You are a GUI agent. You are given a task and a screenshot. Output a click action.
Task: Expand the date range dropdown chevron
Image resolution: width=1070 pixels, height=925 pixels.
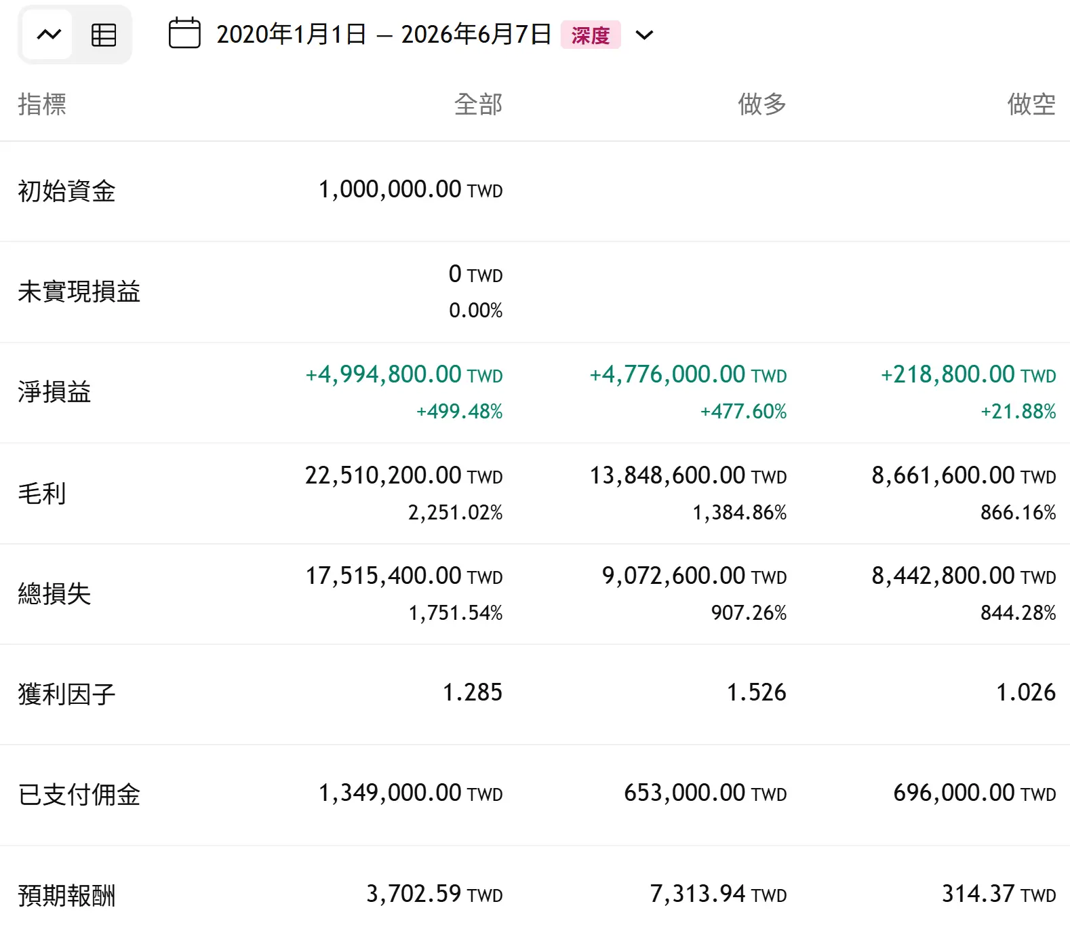[644, 35]
